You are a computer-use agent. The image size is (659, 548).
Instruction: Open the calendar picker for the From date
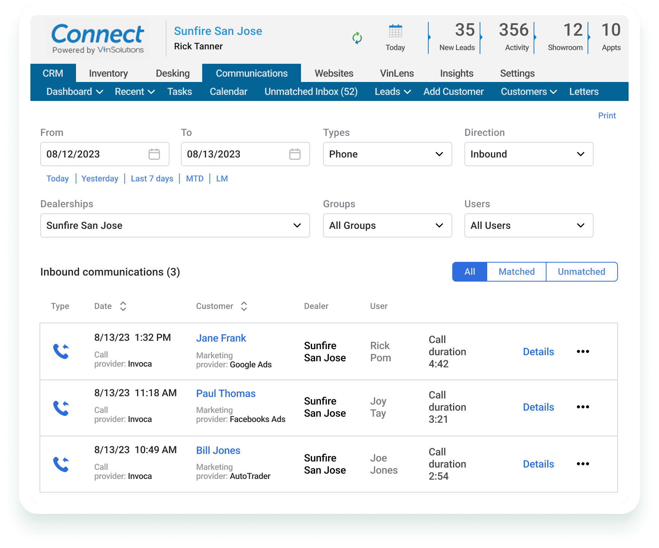coord(154,154)
